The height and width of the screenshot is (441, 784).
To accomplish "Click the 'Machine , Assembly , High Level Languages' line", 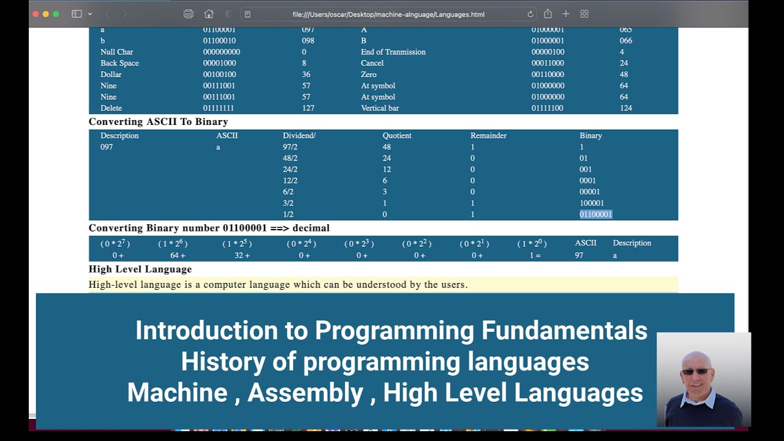I will coord(385,393).
